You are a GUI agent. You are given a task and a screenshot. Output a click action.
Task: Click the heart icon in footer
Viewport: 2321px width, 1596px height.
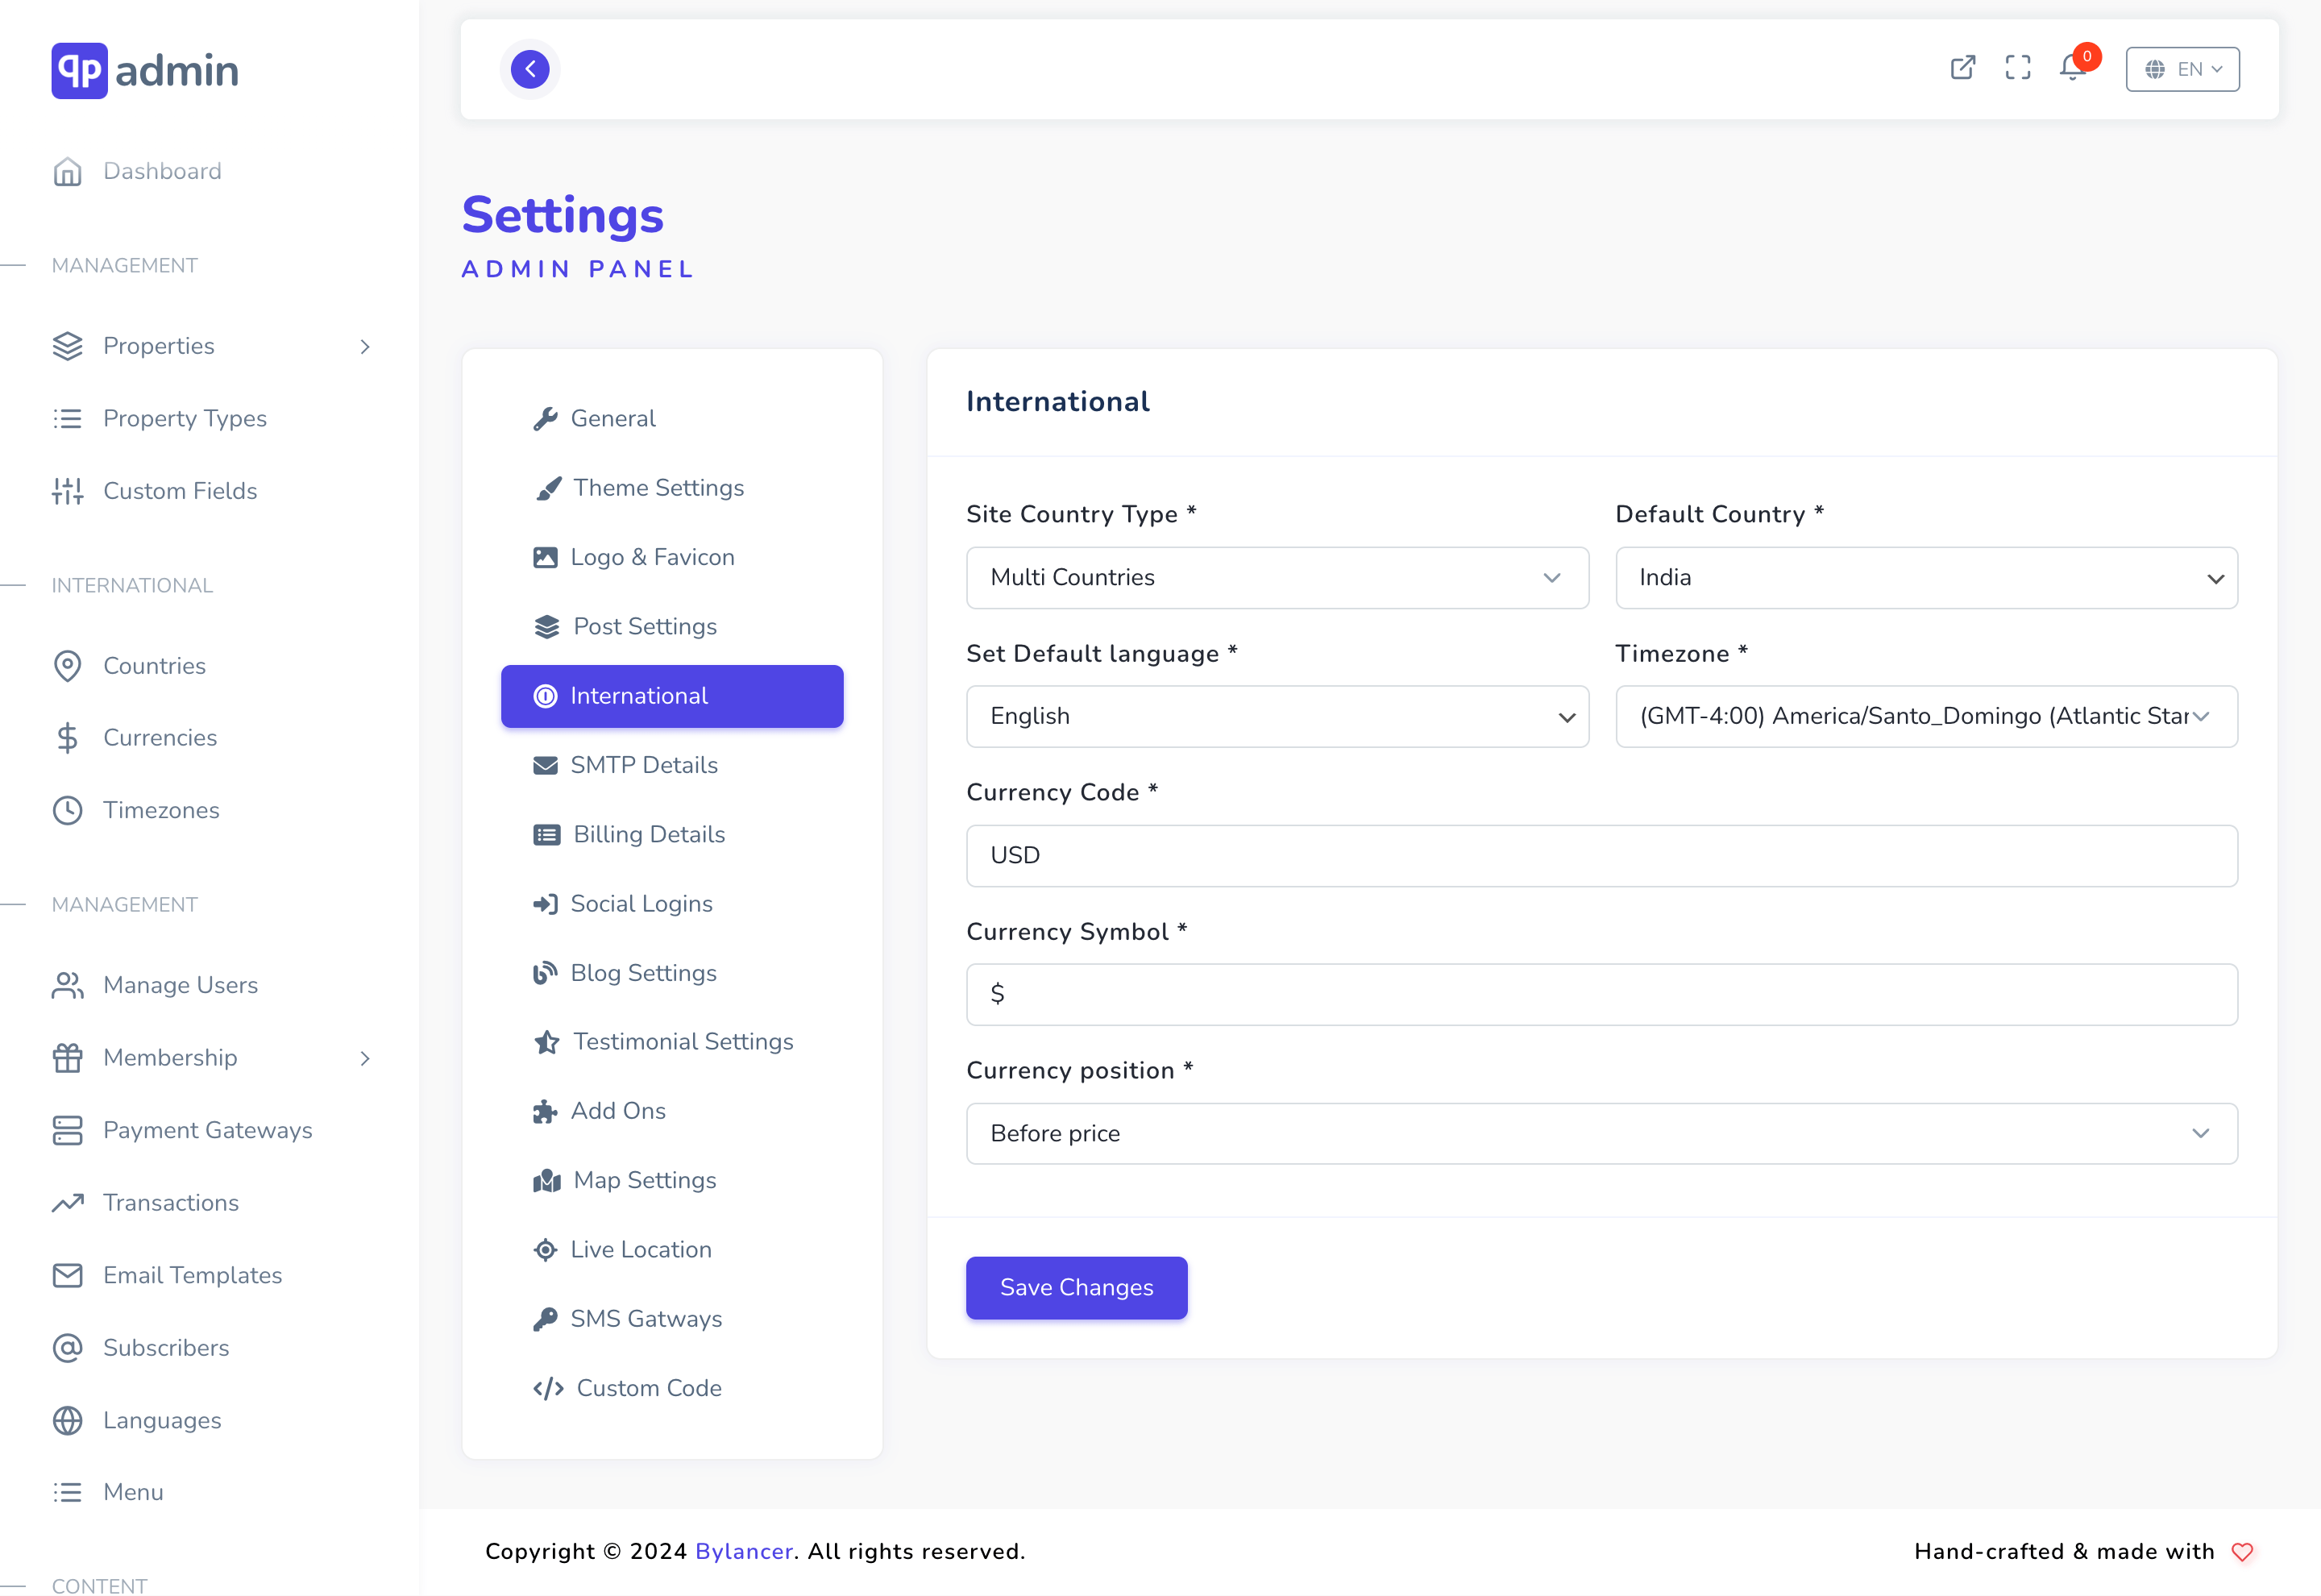[x=2242, y=1552]
